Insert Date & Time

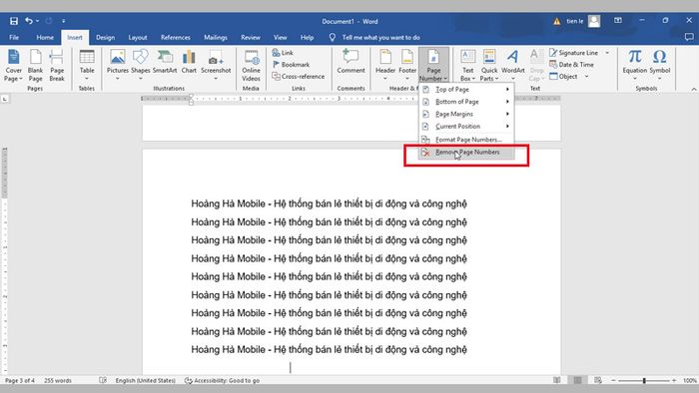pyautogui.click(x=571, y=65)
